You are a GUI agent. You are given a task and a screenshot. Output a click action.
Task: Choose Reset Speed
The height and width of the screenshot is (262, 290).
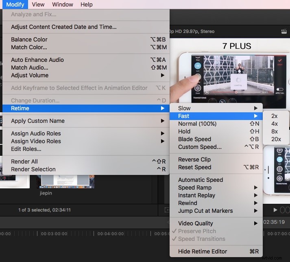pos(216,167)
